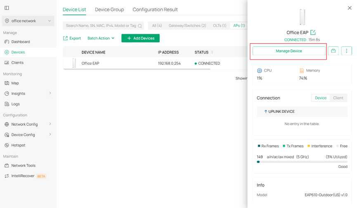The width and height of the screenshot is (357, 208).
Task: Expand the Device Config chevron
Action: point(50,135)
